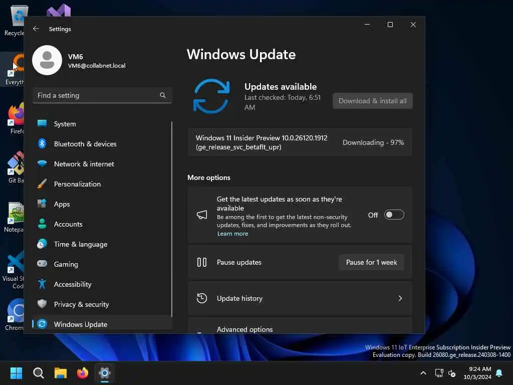Open the Start menu Windows logo
This screenshot has height=385, width=513.
click(x=16, y=373)
